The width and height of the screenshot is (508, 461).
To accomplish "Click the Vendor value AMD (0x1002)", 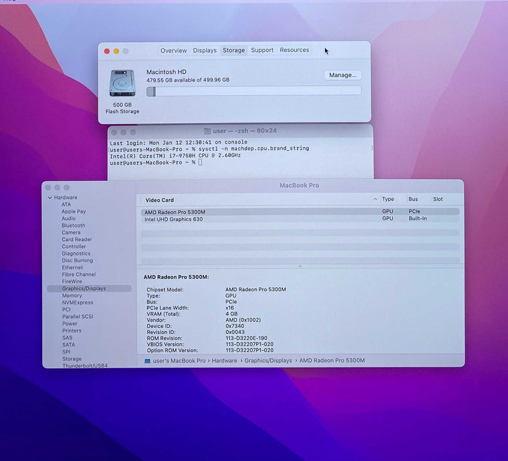I will tap(243, 320).
